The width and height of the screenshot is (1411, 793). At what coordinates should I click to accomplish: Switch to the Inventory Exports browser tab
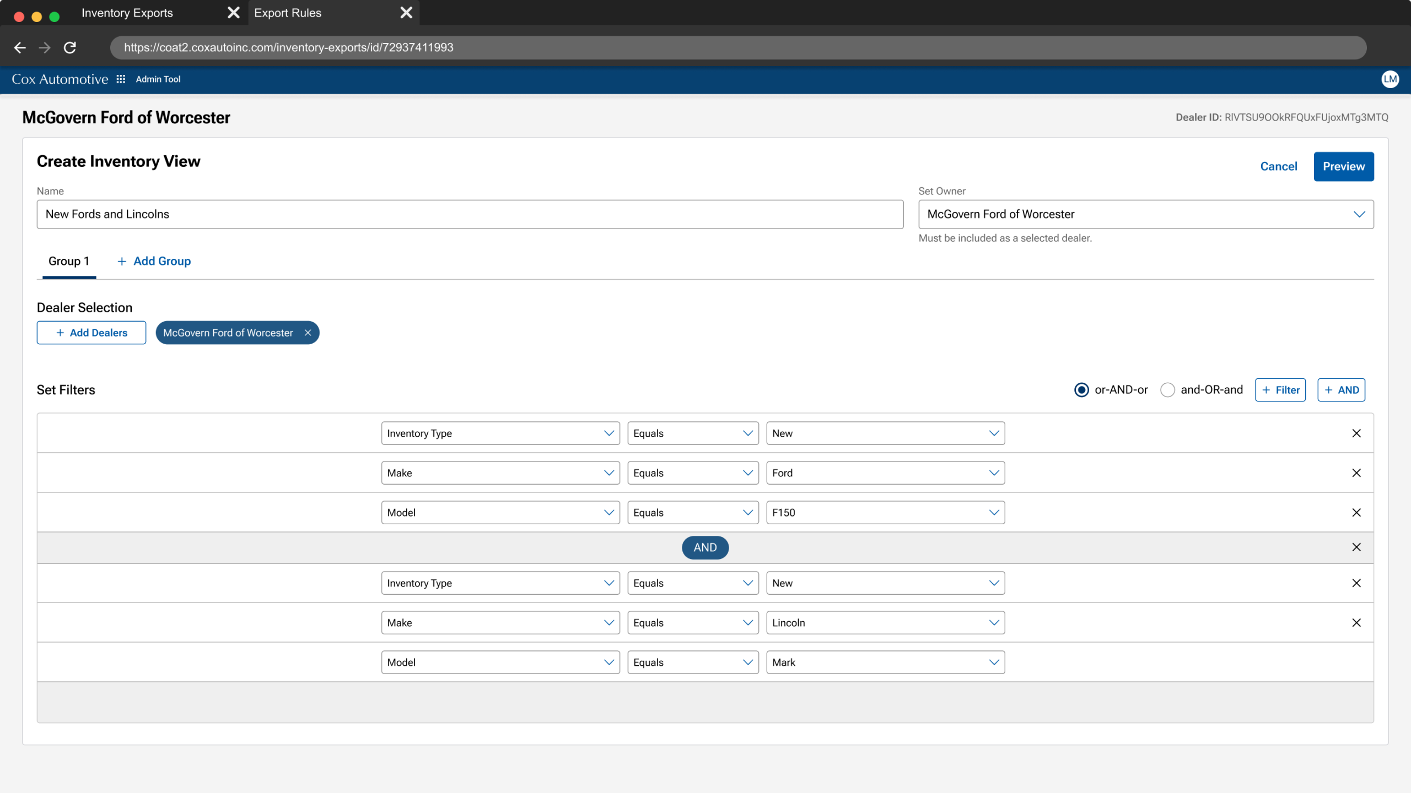(x=127, y=13)
